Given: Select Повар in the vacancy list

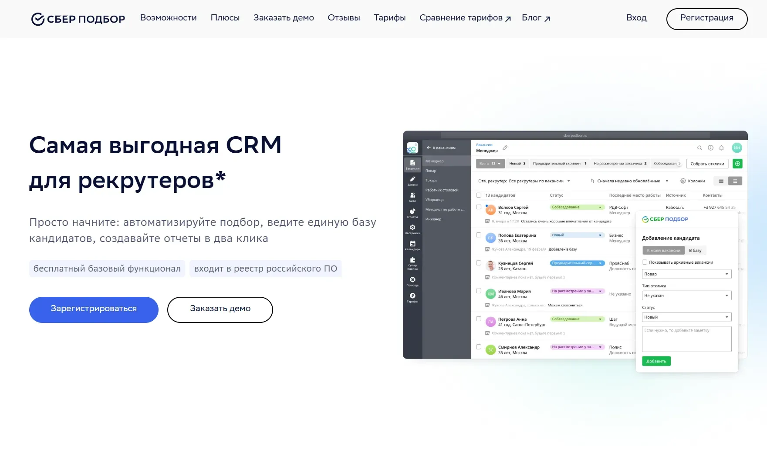Looking at the screenshot, I should [446, 171].
